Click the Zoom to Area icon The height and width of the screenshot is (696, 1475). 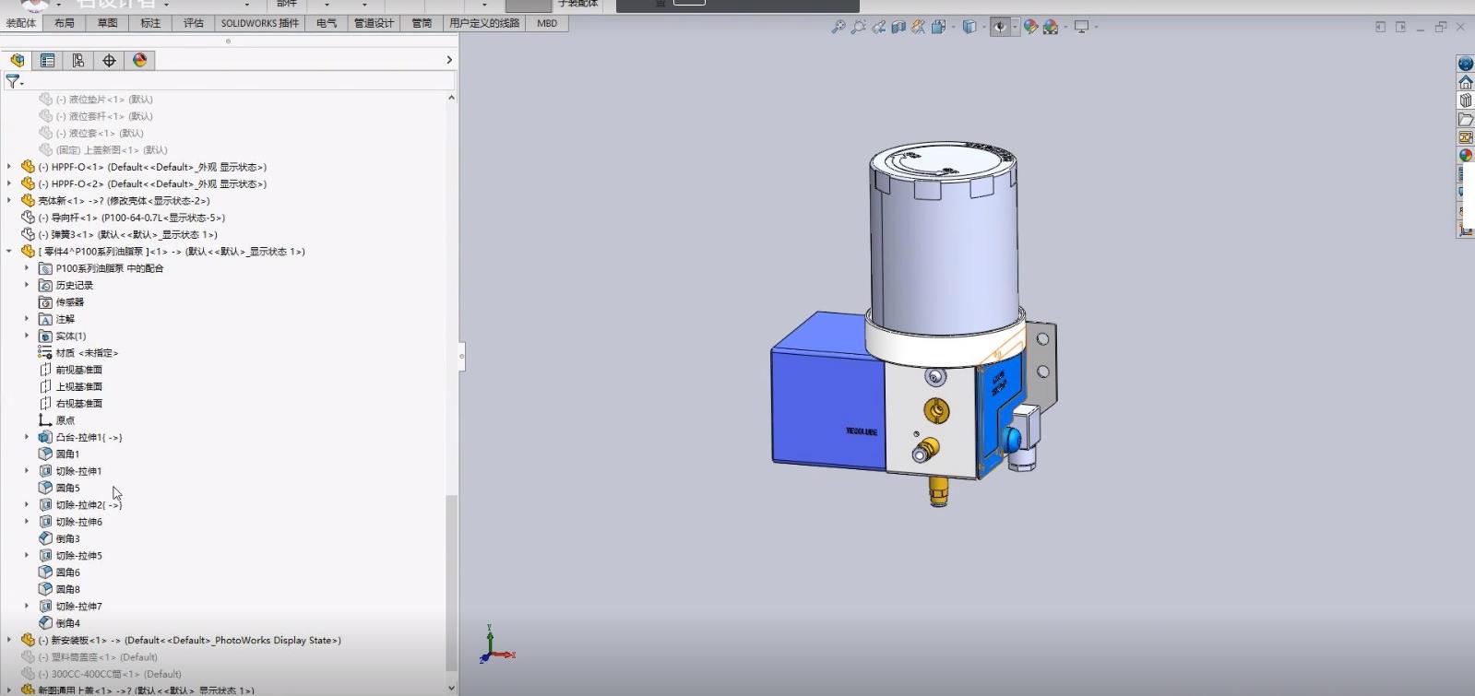[858, 27]
